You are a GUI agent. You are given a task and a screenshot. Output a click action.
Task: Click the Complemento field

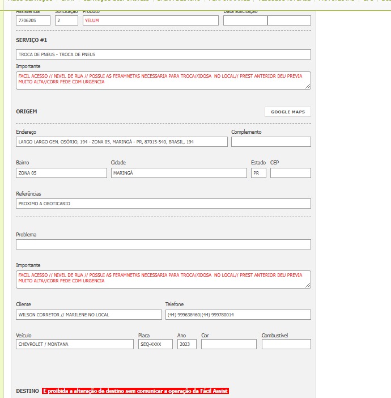click(x=271, y=142)
